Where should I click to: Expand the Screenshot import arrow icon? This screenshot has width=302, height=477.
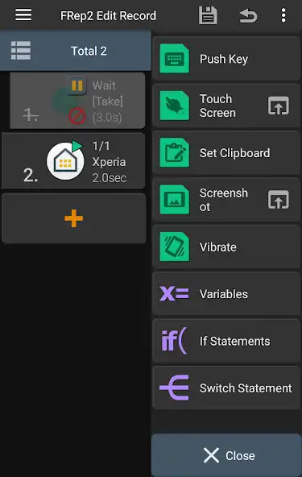(279, 200)
